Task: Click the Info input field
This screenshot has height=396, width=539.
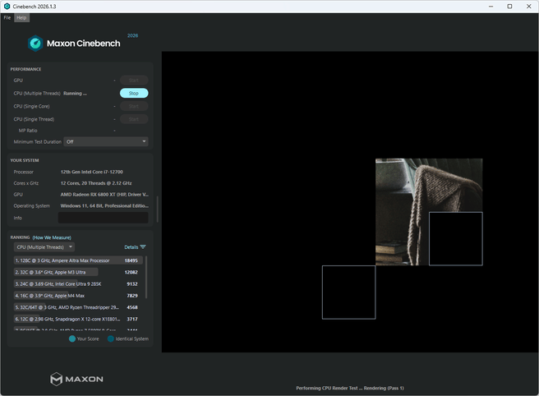Action: point(104,218)
